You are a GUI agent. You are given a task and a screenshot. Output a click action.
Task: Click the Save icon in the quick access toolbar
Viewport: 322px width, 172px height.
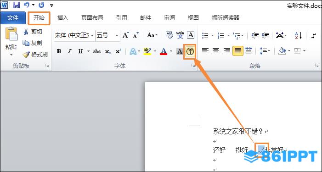coord(17,5)
